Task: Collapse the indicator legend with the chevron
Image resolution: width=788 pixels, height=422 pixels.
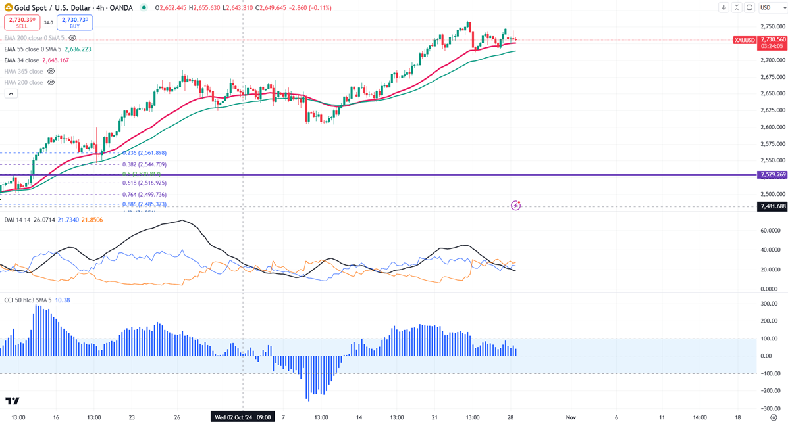Action: click(x=11, y=93)
